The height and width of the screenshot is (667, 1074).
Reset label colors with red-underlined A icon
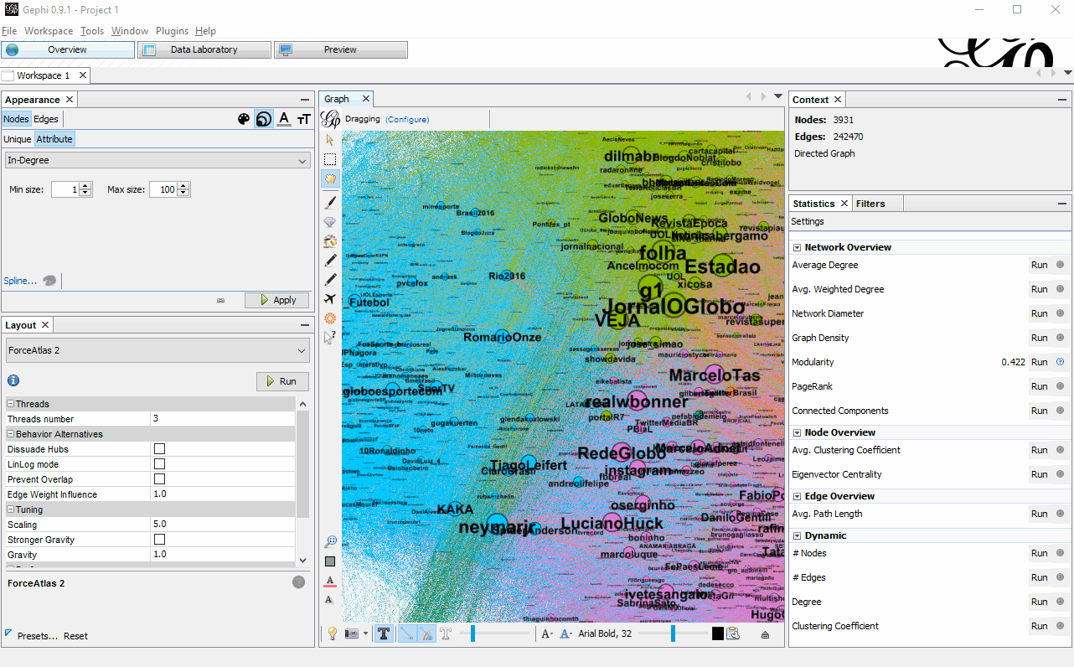coord(330,581)
